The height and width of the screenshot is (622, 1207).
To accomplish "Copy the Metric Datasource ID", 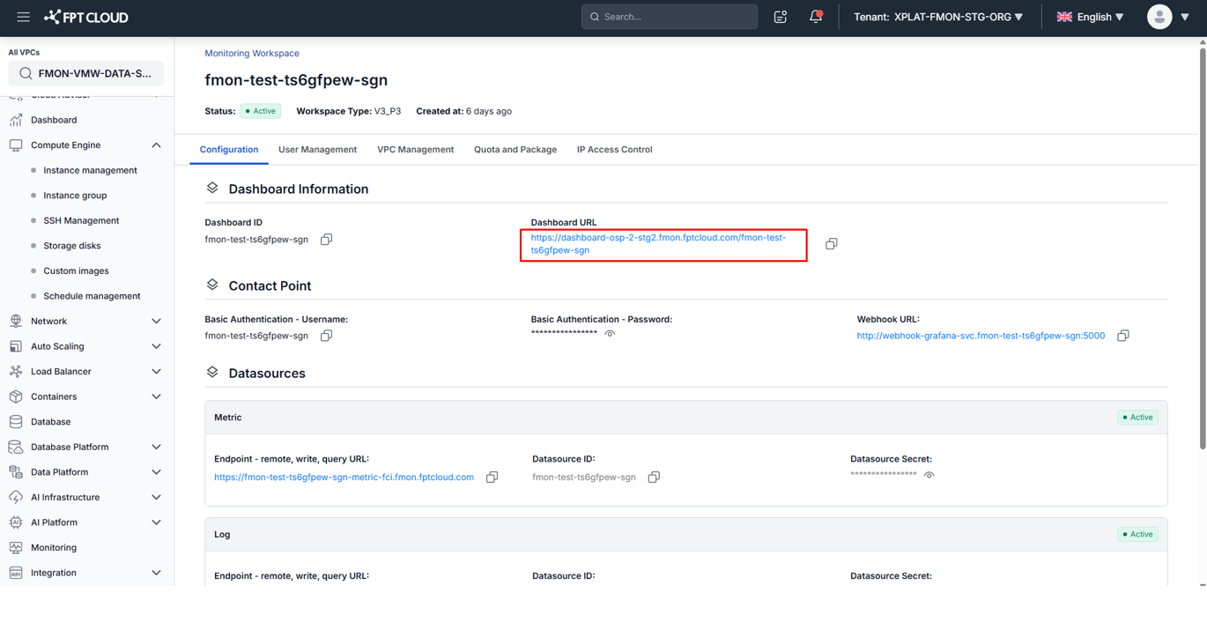I will [x=654, y=478].
